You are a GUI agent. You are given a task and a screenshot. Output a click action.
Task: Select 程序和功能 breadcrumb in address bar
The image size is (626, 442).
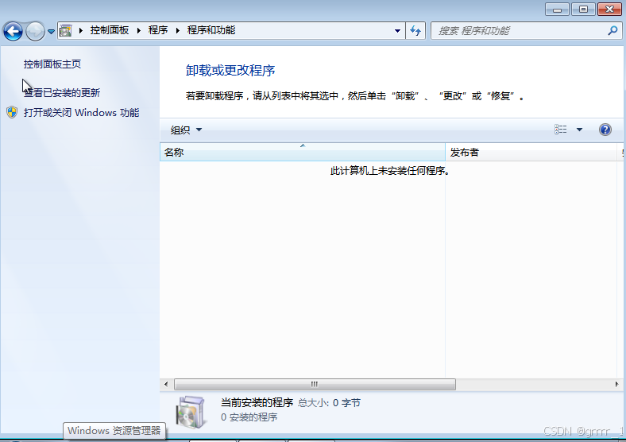click(x=211, y=30)
